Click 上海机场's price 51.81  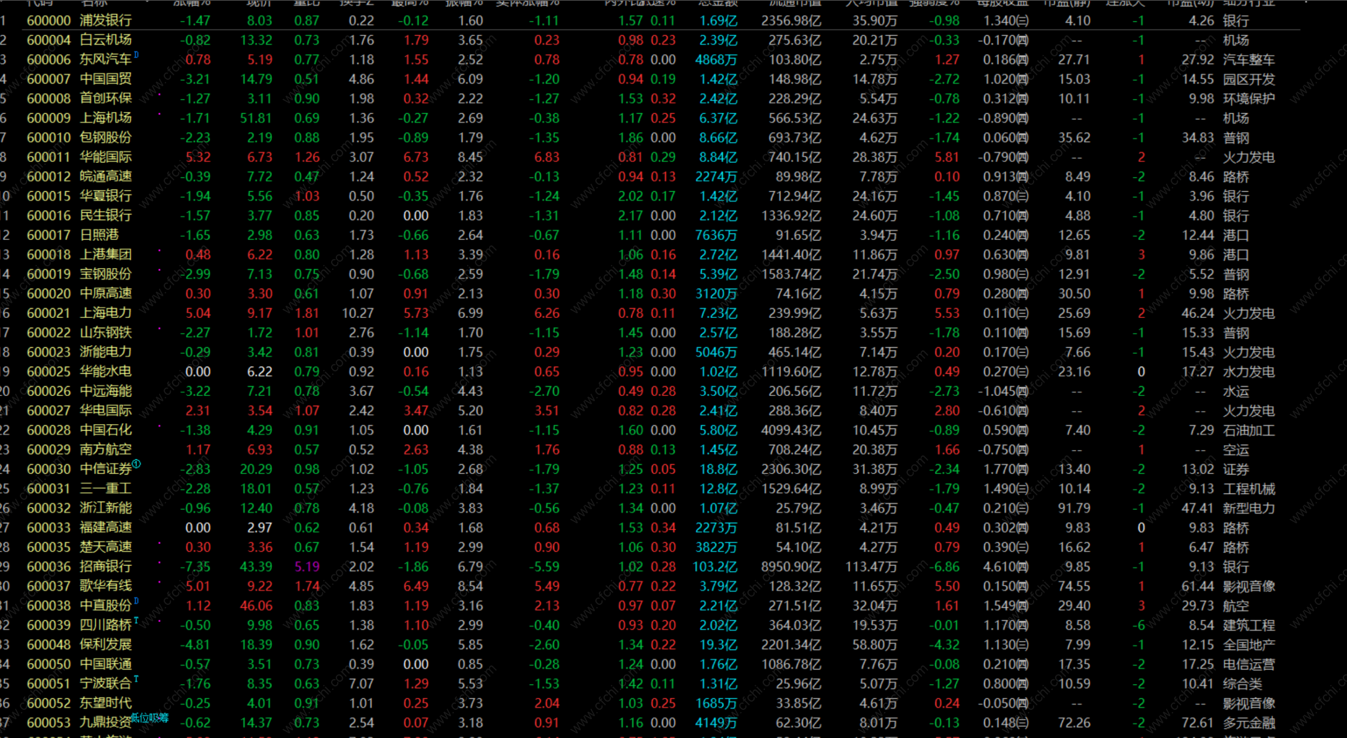pos(255,119)
